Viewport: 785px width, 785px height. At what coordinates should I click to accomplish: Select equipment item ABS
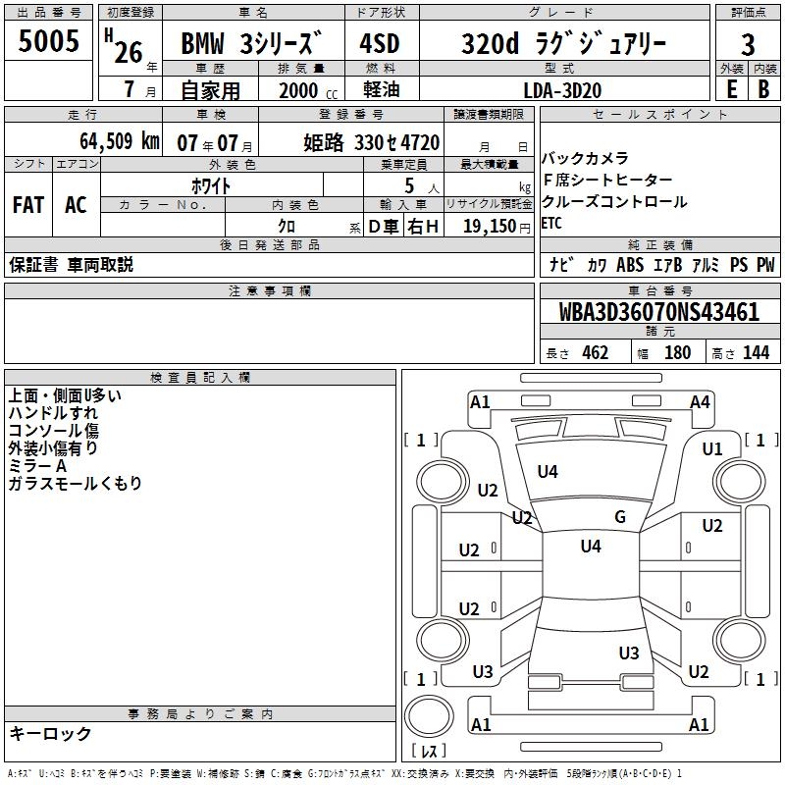click(630, 264)
